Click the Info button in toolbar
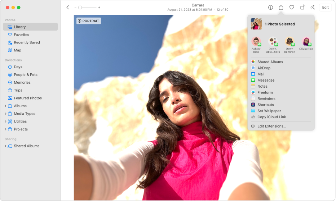 coord(270,8)
